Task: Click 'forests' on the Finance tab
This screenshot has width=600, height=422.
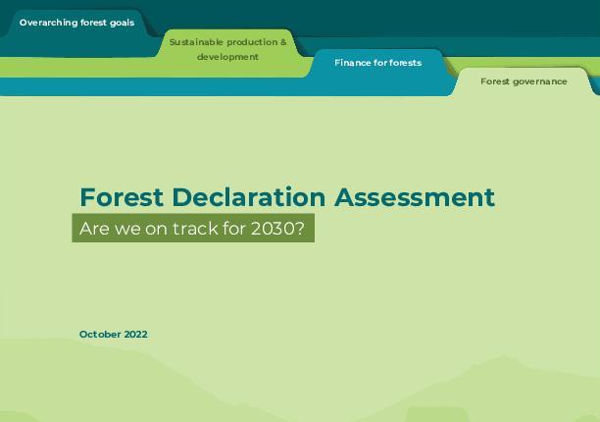Action: (405, 63)
